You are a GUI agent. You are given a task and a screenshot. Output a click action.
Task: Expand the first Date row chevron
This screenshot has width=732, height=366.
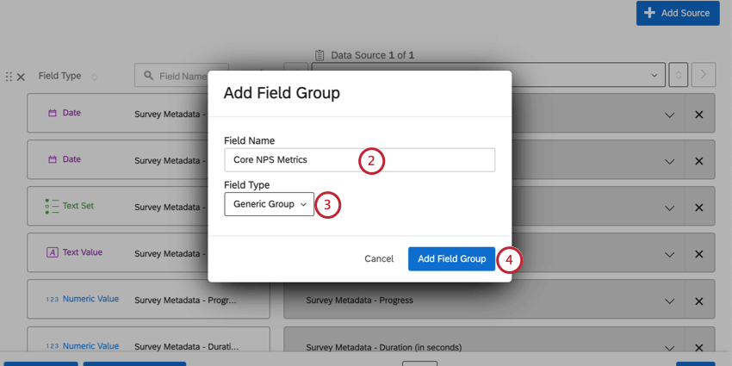[x=669, y=115]
